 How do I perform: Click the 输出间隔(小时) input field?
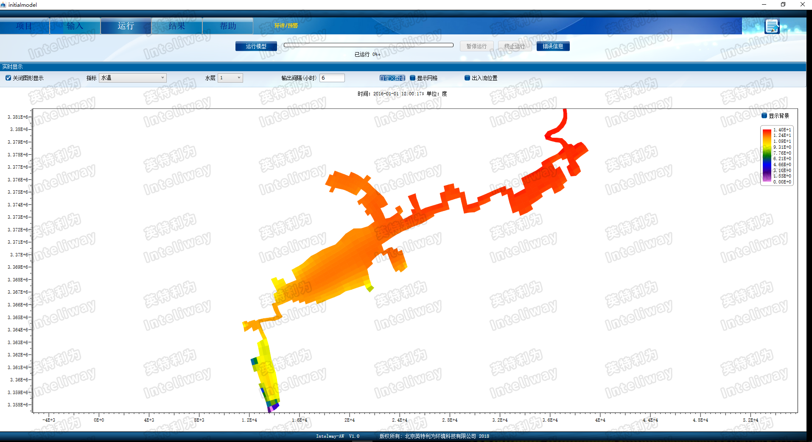pos(332,78)
